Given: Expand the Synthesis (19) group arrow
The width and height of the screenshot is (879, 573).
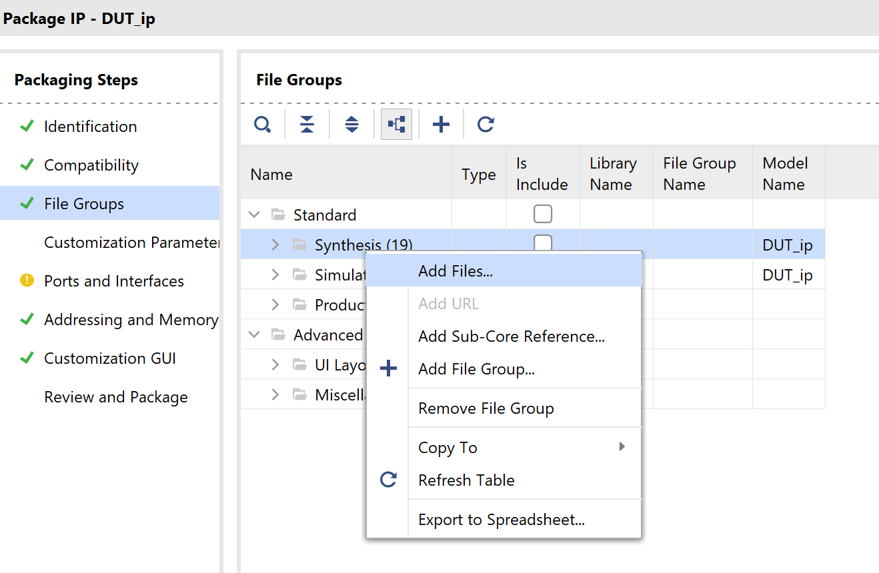Looking at the screenshot, I should [275, 245].
